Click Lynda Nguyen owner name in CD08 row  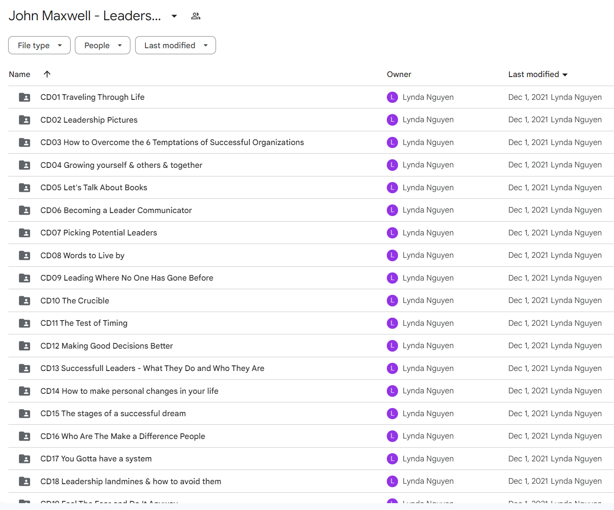428,255
